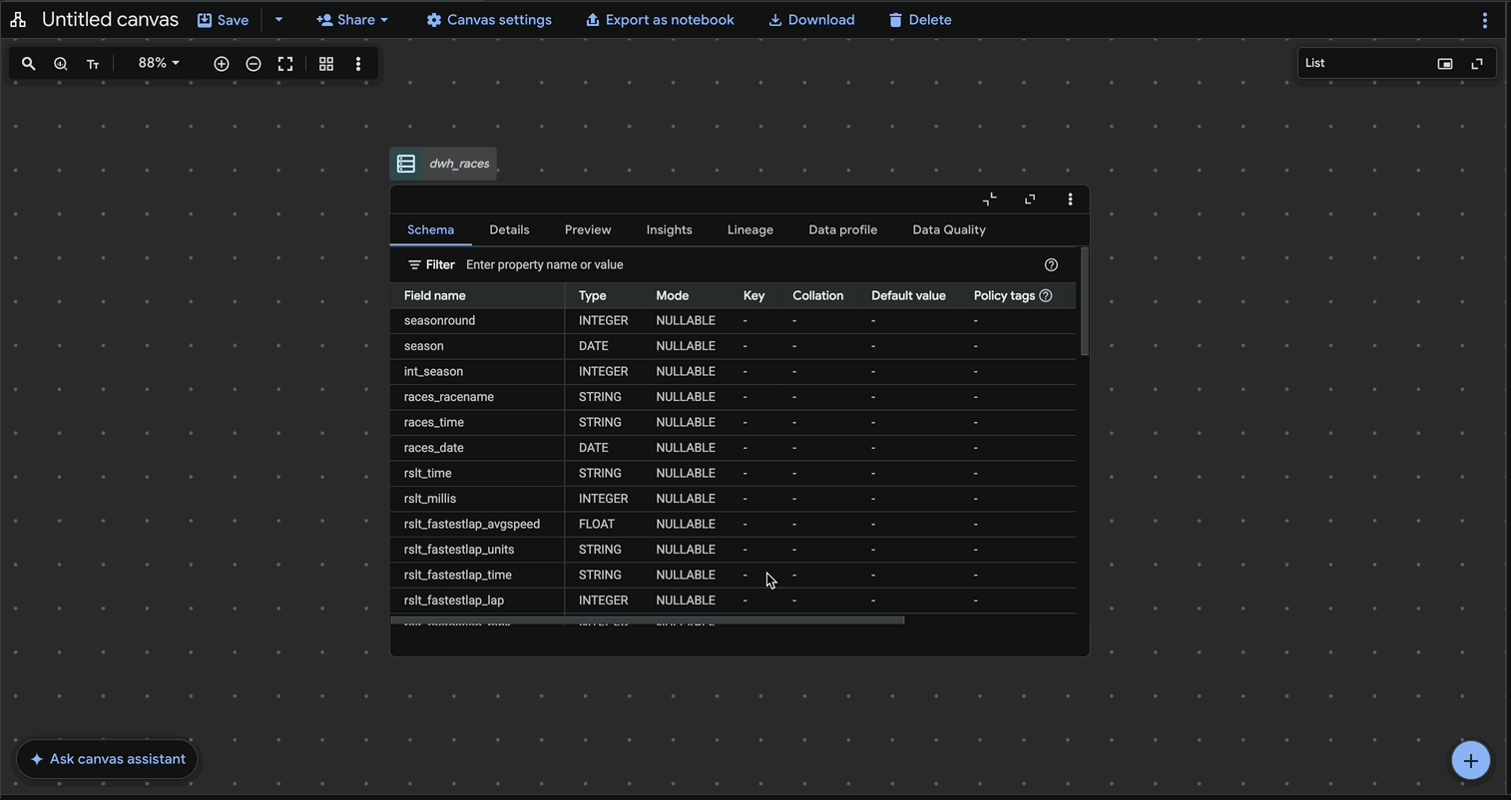
Task: Open the grid layout icon in the toolbar
Action: tap(325, 63)
